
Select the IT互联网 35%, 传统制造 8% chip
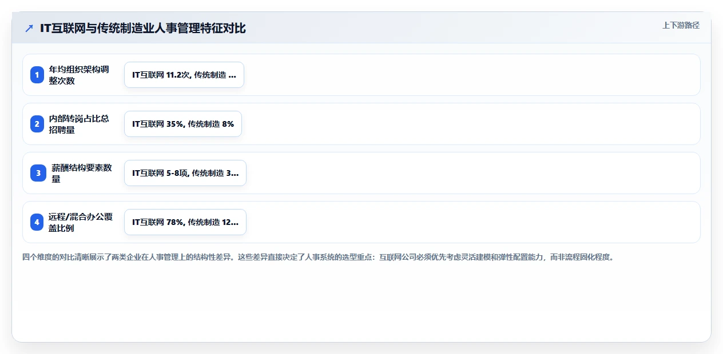(x=183, y=124)
